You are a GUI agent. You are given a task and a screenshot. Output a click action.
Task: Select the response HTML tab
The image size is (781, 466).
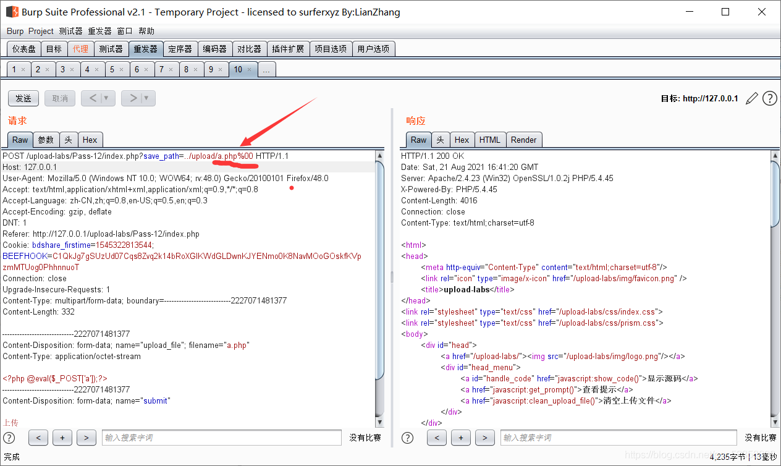tap(490, 140)
